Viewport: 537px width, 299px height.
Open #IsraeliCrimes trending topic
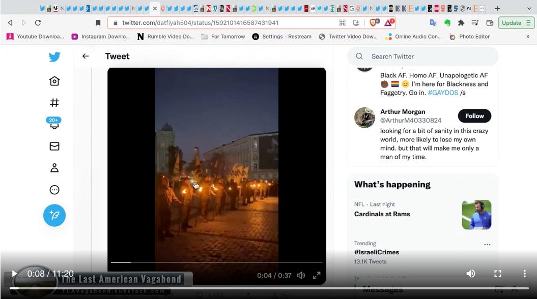(376, 252)
